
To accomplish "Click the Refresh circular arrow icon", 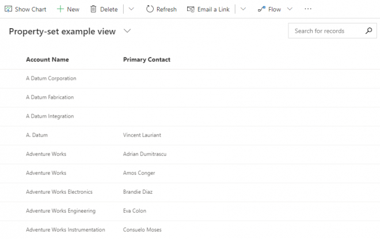I will (x=150, y=9).
